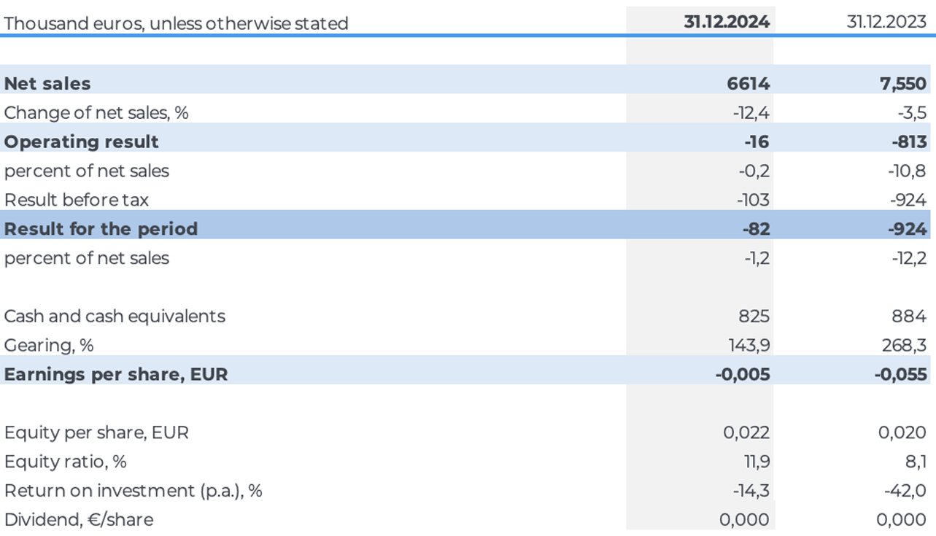This screenshot has height=536, width=936.
Task: Select the 2024 Result for the period value -82
Action: point(755,229)
